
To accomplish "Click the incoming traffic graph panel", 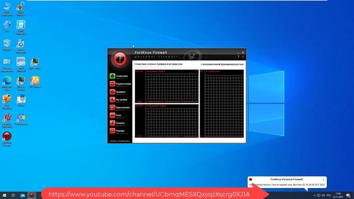I will (166, 86).
